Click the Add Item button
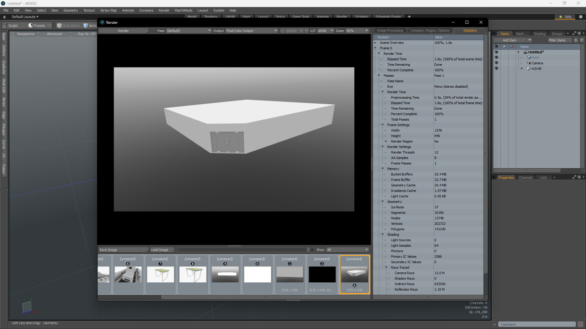The image size is (586, 329). pyautogui.click(x=510, y=40)
